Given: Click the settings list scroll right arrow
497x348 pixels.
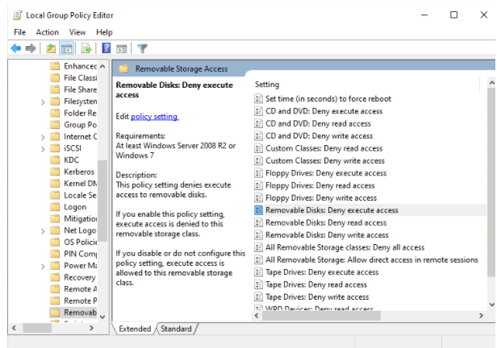Looking at the screenshot, I should click(x=481, y=316).
